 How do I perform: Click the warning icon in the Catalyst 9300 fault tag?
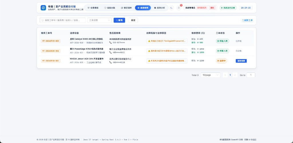149,41
